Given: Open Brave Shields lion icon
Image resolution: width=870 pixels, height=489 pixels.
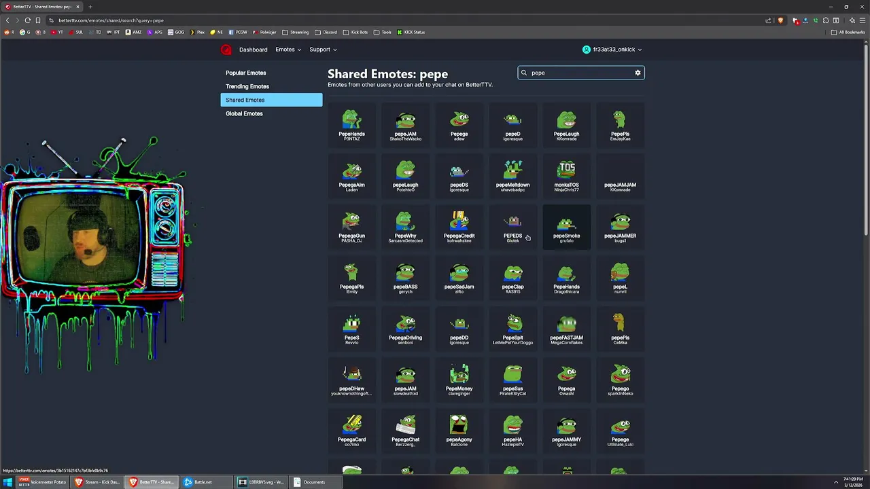Looking at the screenshot, I should pos(780,20).
